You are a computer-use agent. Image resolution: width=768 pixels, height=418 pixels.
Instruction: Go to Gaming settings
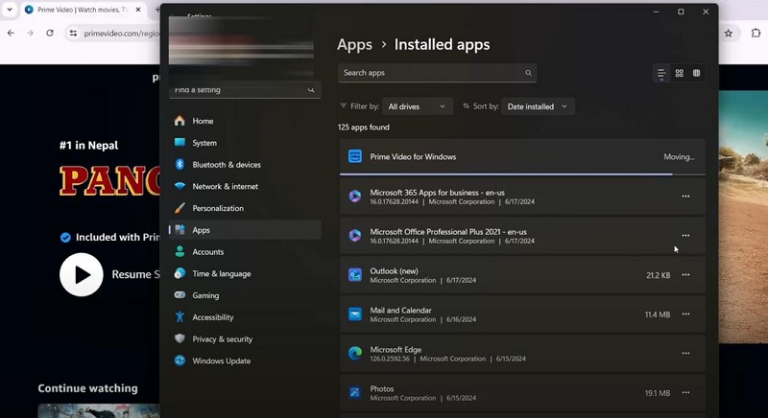click(x=245, y=295)
